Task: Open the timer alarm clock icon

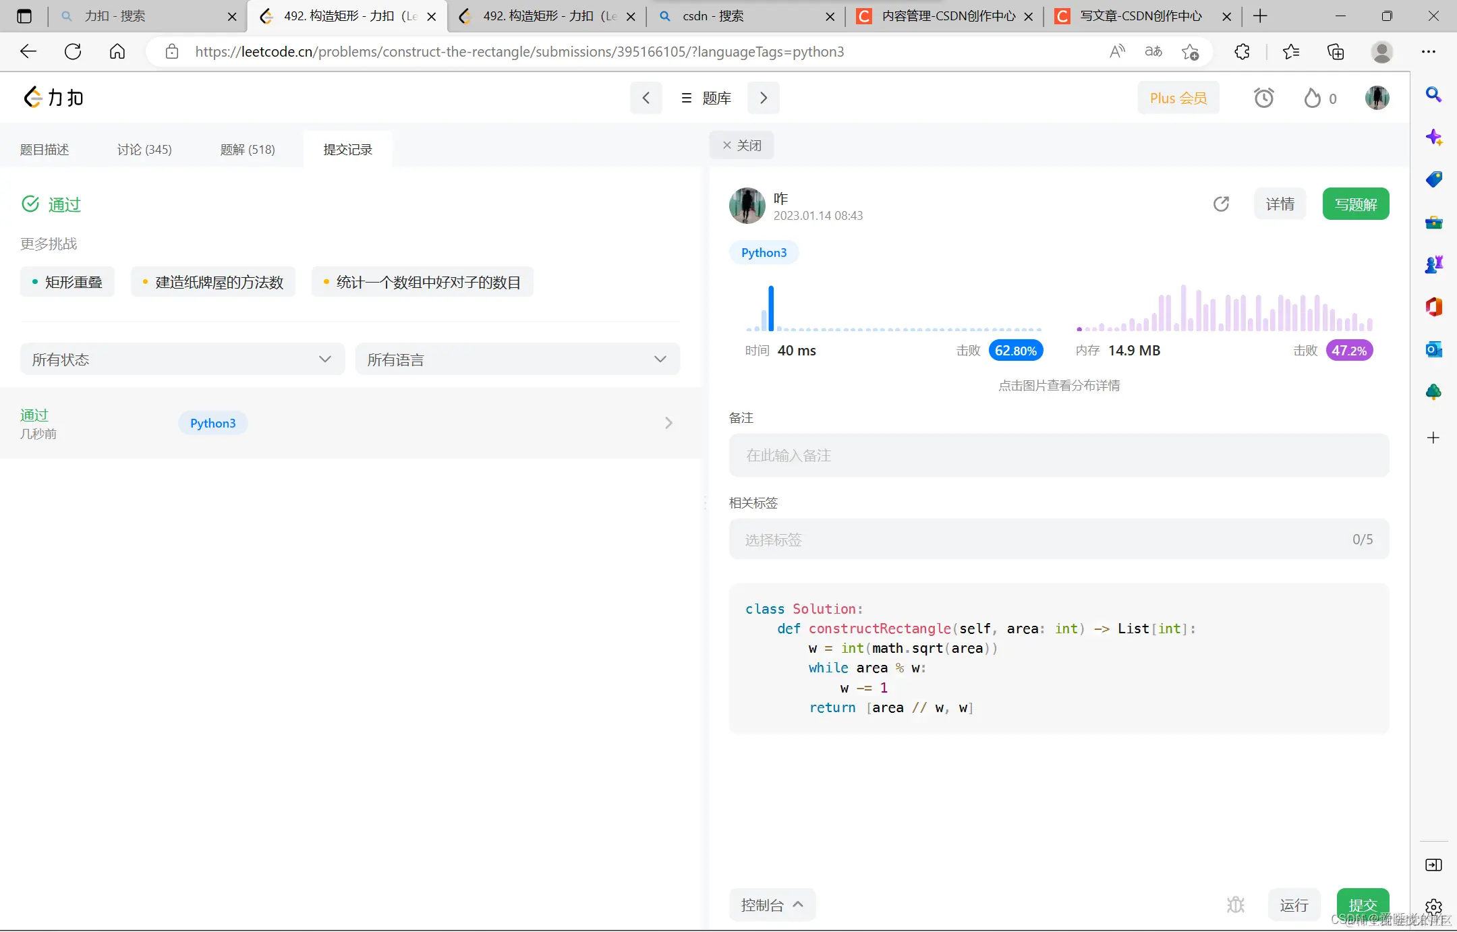Action: 1263,98
